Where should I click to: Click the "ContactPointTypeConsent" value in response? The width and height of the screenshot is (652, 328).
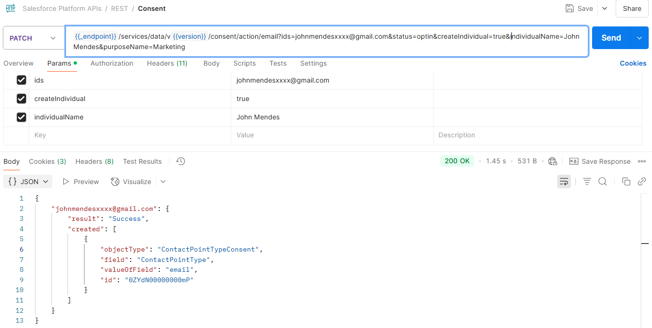[x=209, y=249]
